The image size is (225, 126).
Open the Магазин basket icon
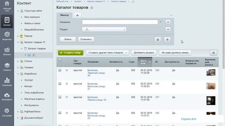pyautogui.click(x=7, y=51)
